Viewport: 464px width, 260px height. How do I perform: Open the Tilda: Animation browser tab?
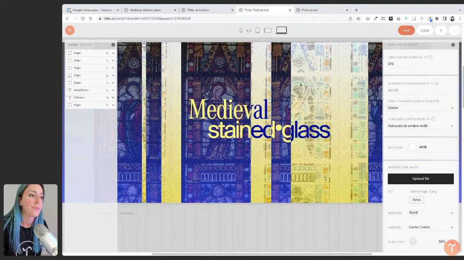207,10
